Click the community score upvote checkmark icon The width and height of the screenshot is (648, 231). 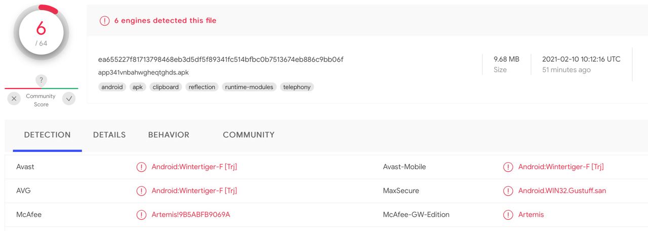click(68, 99)
